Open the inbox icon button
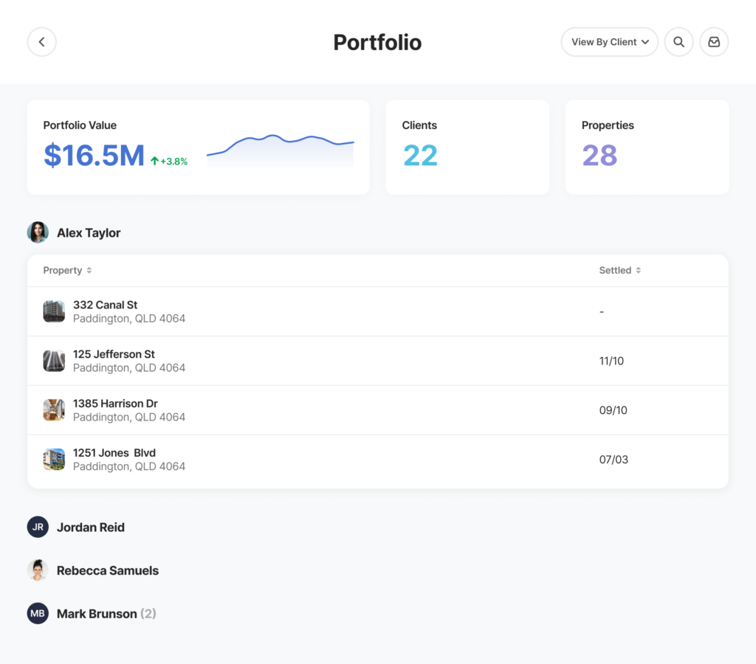756x664 pixels. (714, 42)
